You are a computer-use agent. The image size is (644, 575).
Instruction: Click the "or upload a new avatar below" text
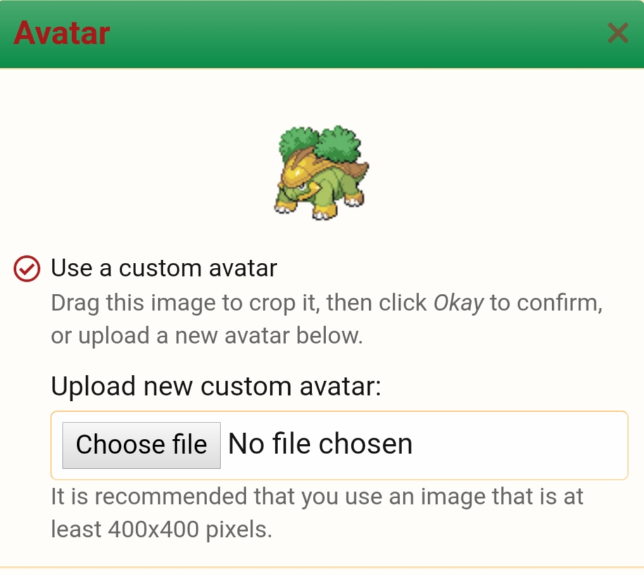click(x=206, y=336)
